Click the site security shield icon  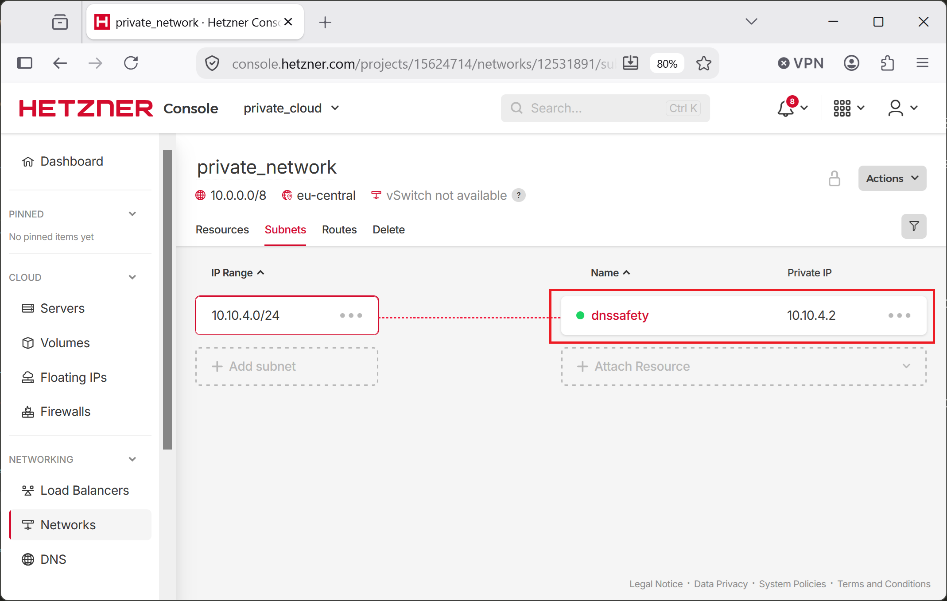point(212,64)
